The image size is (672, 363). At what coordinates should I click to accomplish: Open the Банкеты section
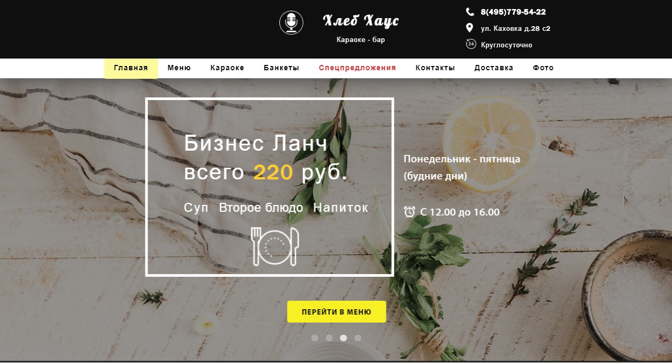pos(281,68)
